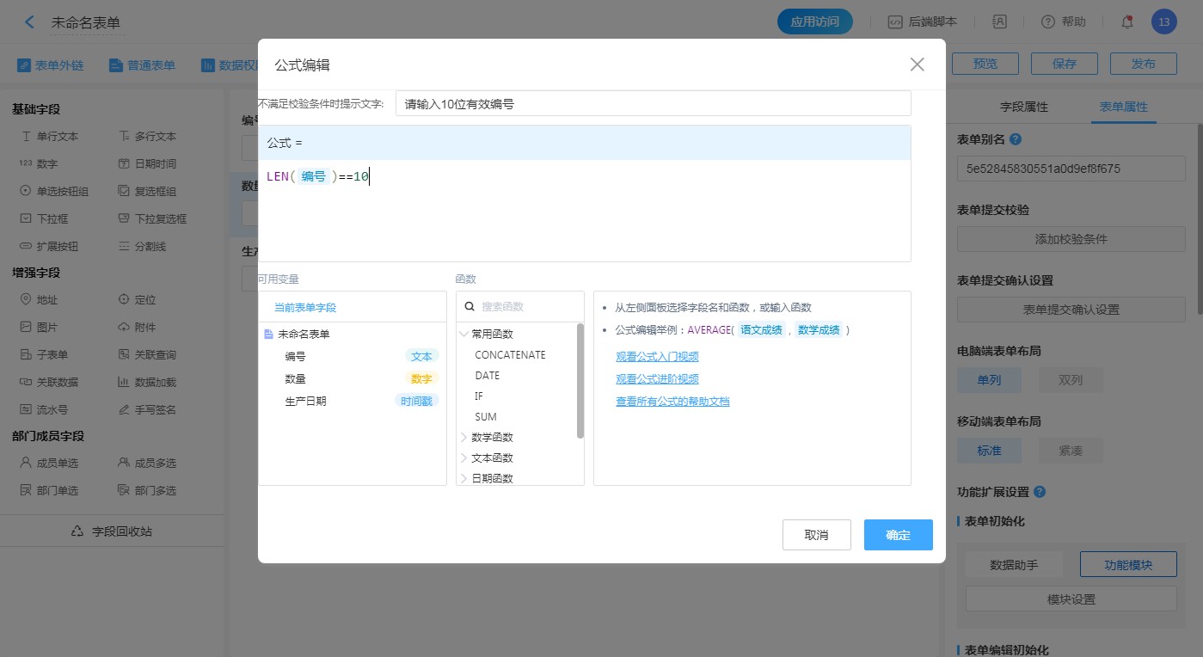Click the 字段回收站 recycle icon
Screen dimensions: 1203x657
click(77, 531)
